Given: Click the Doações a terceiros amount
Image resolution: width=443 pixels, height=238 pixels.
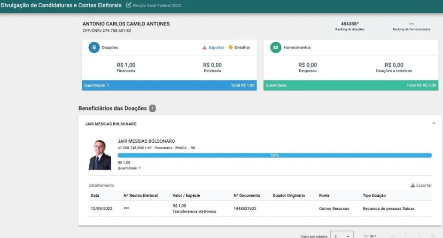Looking at the screenshot, I should [394, 65].
